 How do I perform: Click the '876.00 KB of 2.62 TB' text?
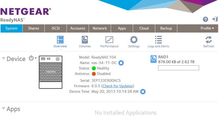tap(176, 62)
